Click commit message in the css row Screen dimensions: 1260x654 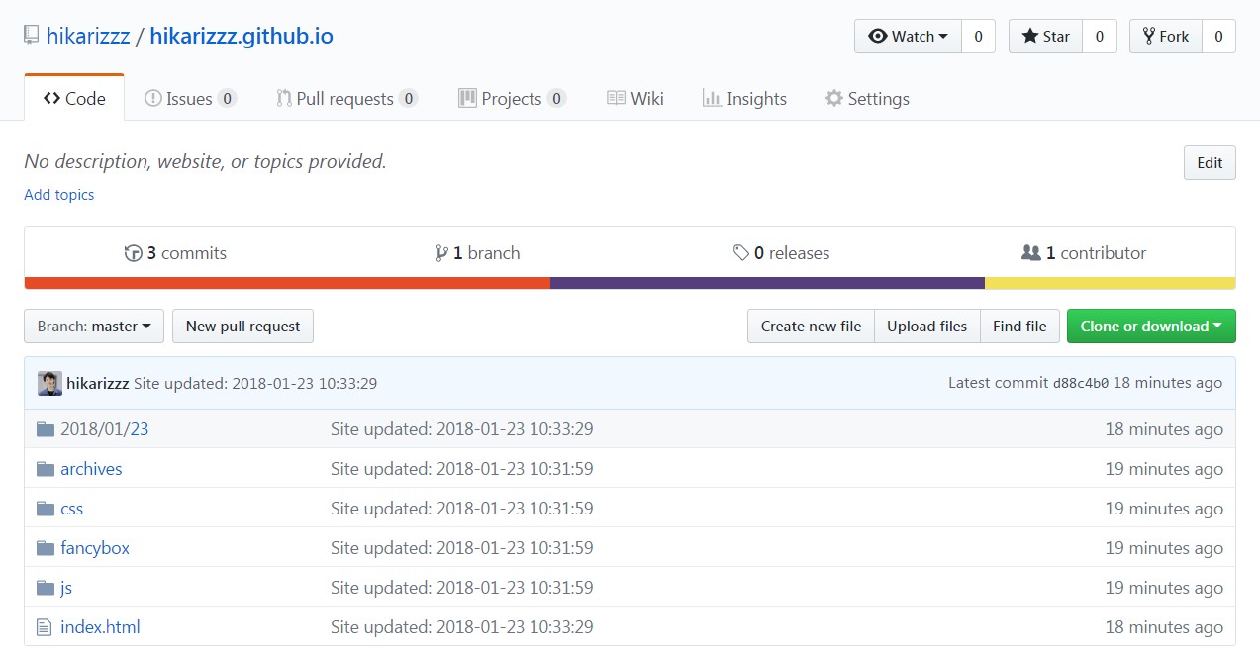(x=462, y=509)
